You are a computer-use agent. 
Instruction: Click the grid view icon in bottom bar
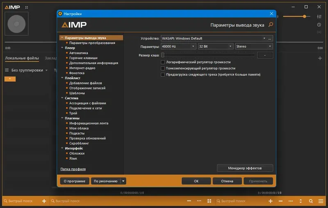tap(209, 201)
